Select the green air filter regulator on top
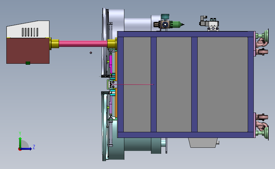This screenshot has width=275, height=169. (x=169, y=24)
